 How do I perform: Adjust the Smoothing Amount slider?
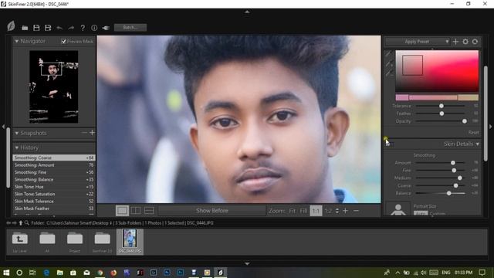pyautogui.click(x=453, y=163)
